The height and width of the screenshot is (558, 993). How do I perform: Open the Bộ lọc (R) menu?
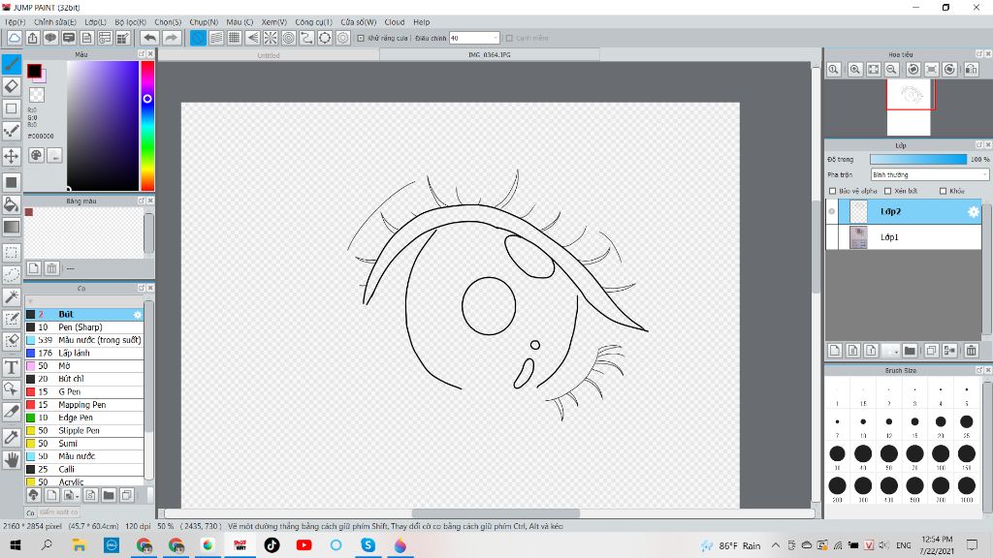[x=131, y=22]
